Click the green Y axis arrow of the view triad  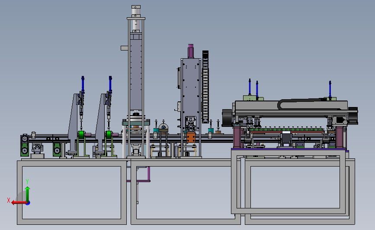[x=28, y=194]
